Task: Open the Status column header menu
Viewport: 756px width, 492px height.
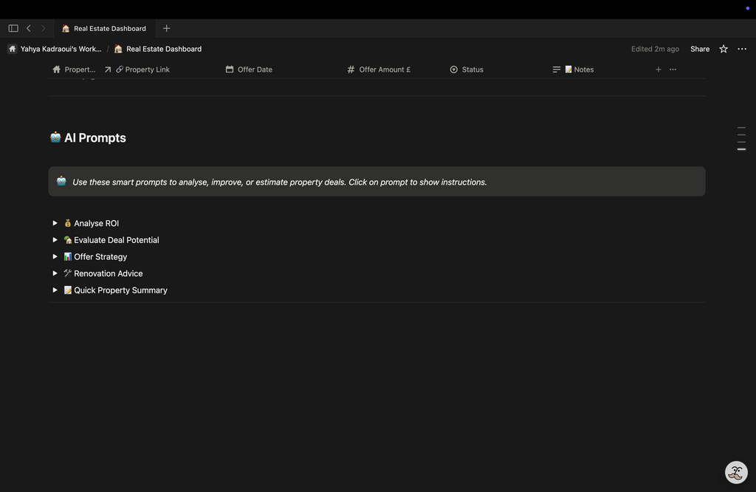Action: click(x=472, y=69)
